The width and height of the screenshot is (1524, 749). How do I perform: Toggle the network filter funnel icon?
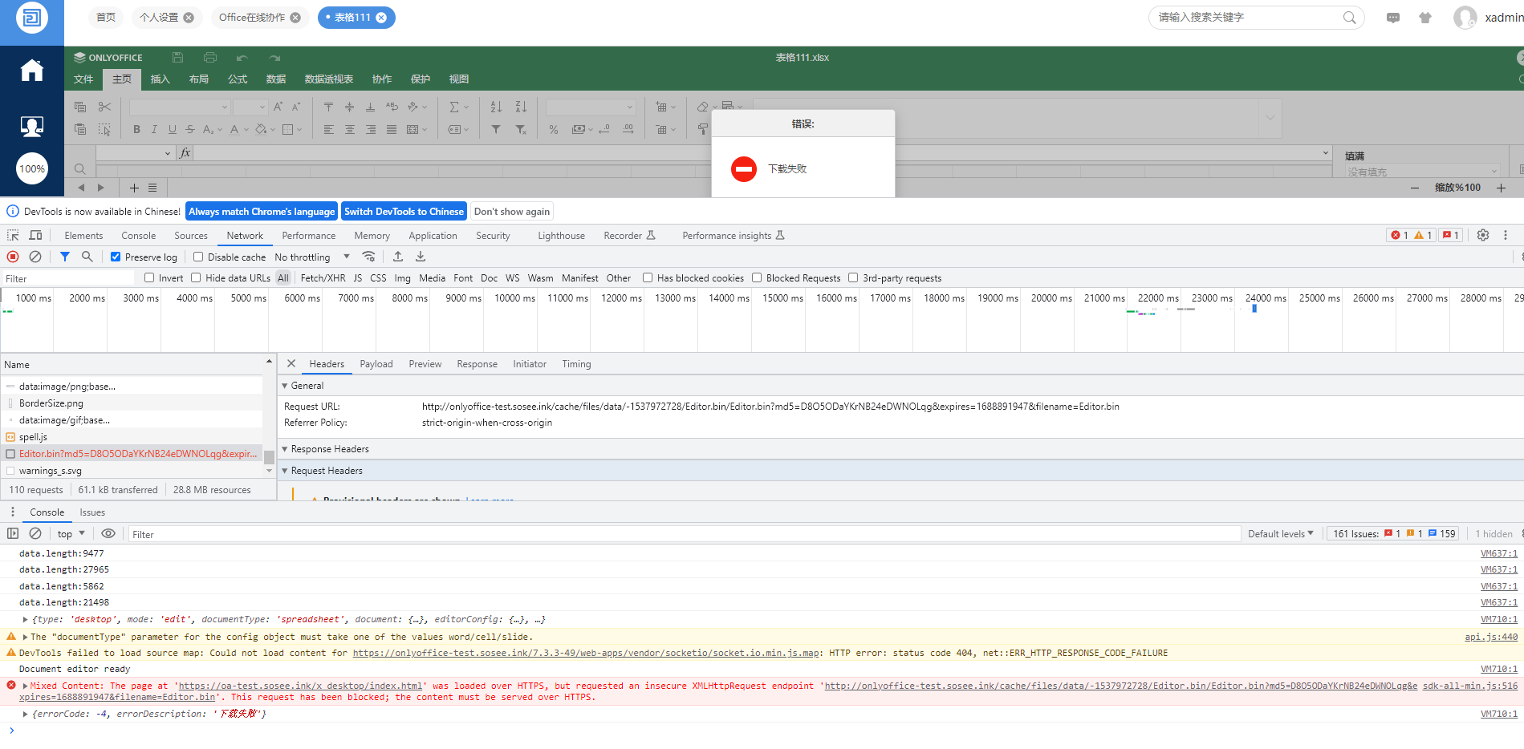pos(65,257)
